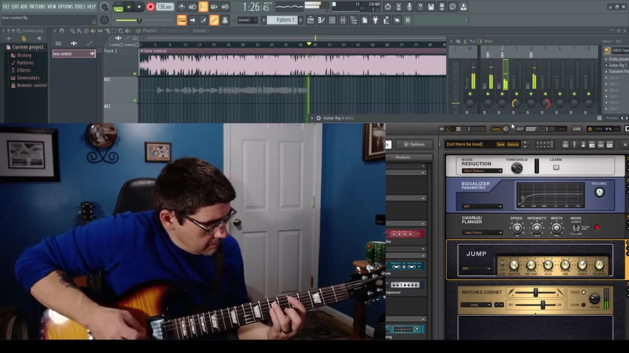629x353 pixels.
Task: Open the ADD menu
Action: (24, 6)
